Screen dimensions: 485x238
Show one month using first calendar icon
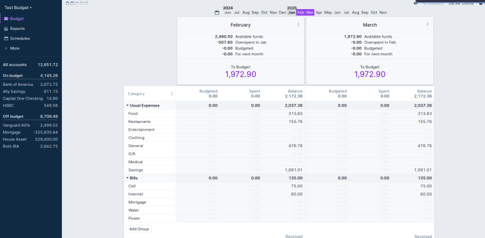click(x=67, y=3)
